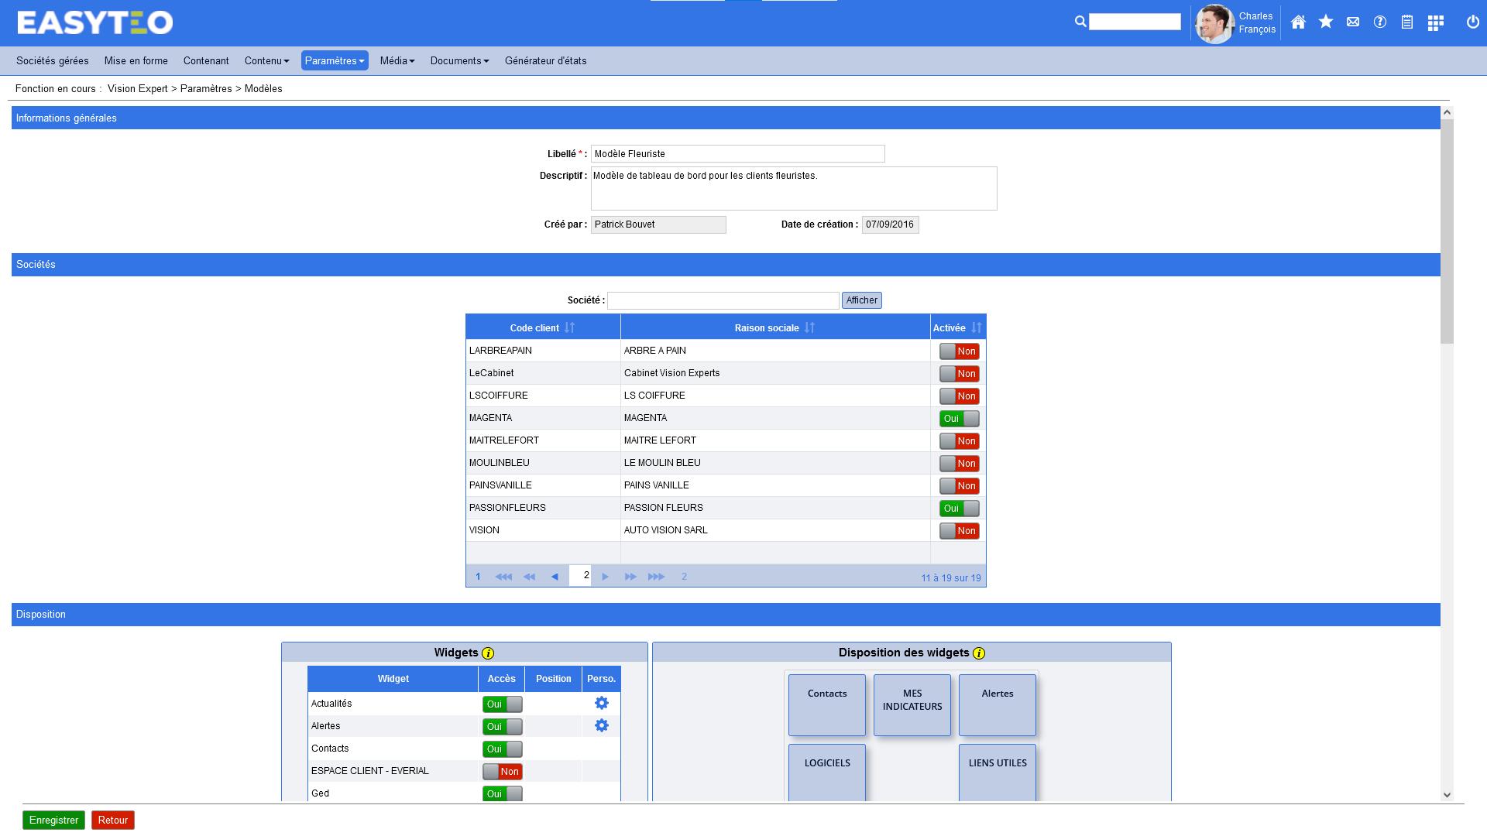Click the Widgets info icon
This screenshot has width=1487, height=836.
coord(488,653)
